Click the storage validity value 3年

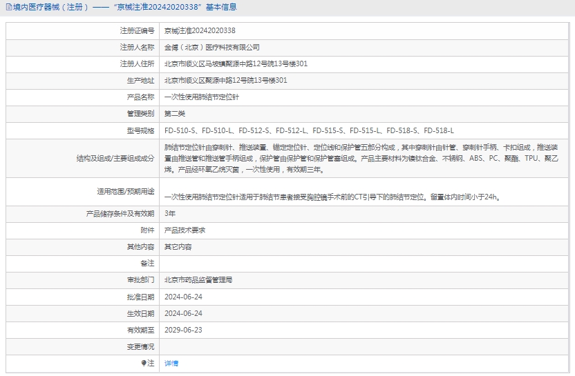tap(170, 214)
